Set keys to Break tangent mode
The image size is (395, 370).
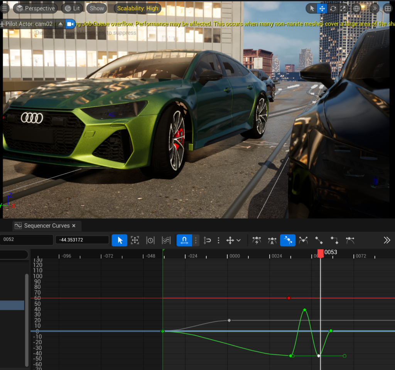pos(303,240)
